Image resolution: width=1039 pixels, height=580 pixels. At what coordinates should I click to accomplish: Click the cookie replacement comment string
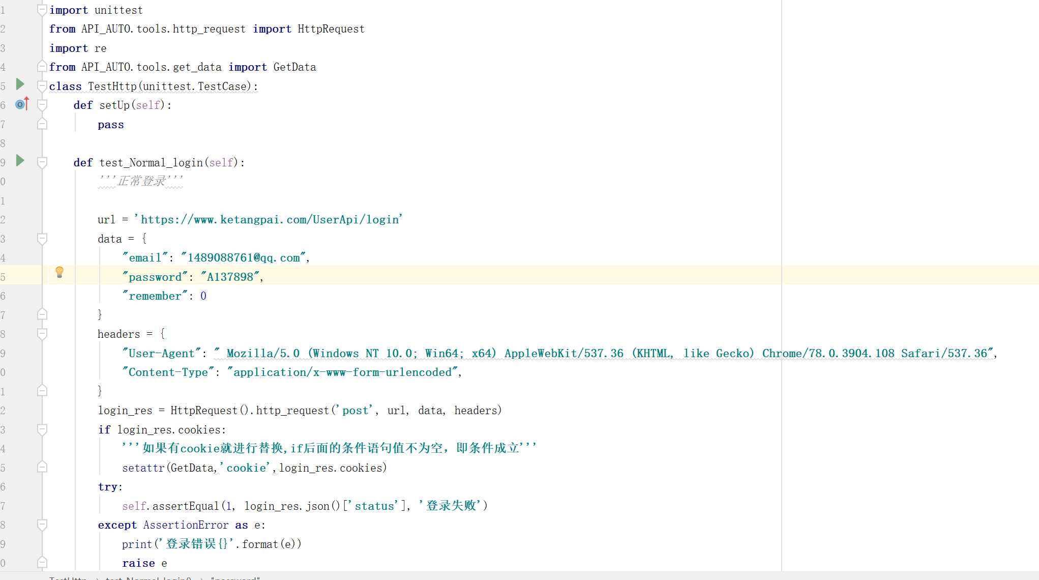pyautogui.click(x=329, y=448)
